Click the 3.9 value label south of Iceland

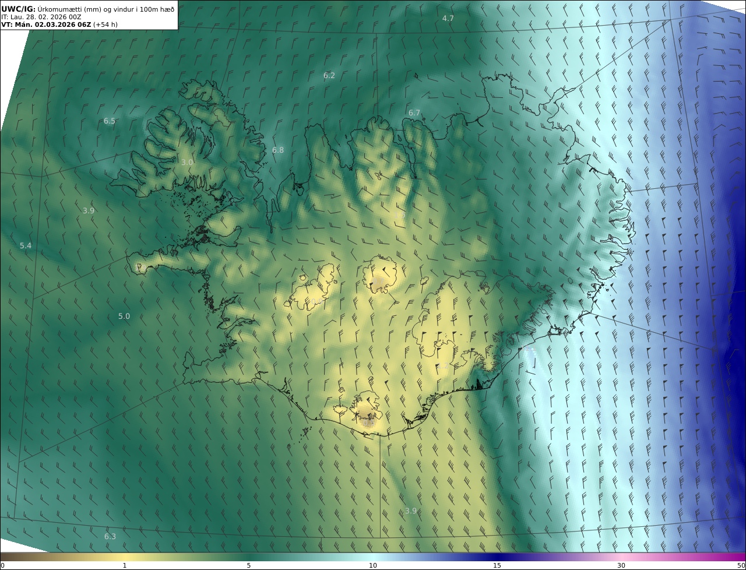pyautogui.click(x=411, y=511)
